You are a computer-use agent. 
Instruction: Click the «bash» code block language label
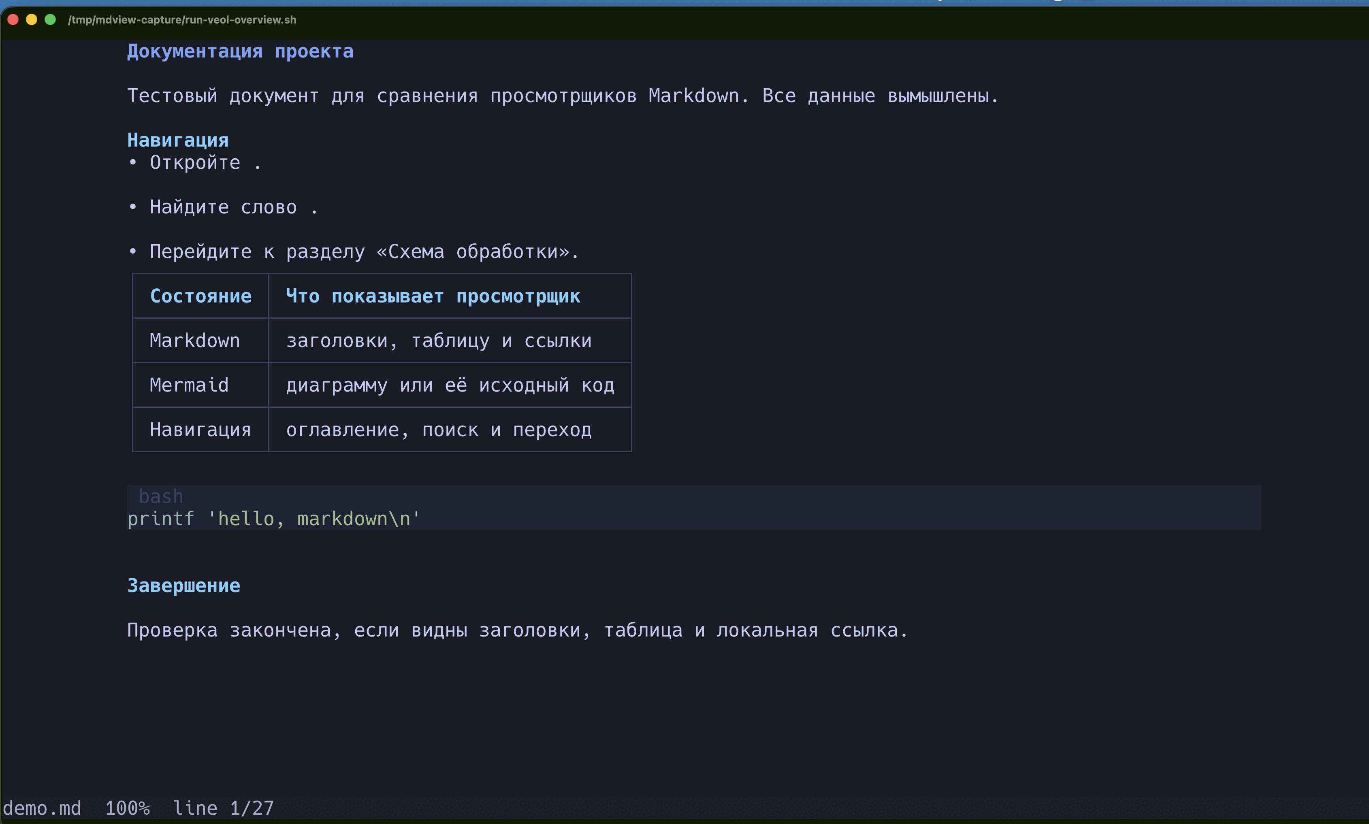point(160,496)
